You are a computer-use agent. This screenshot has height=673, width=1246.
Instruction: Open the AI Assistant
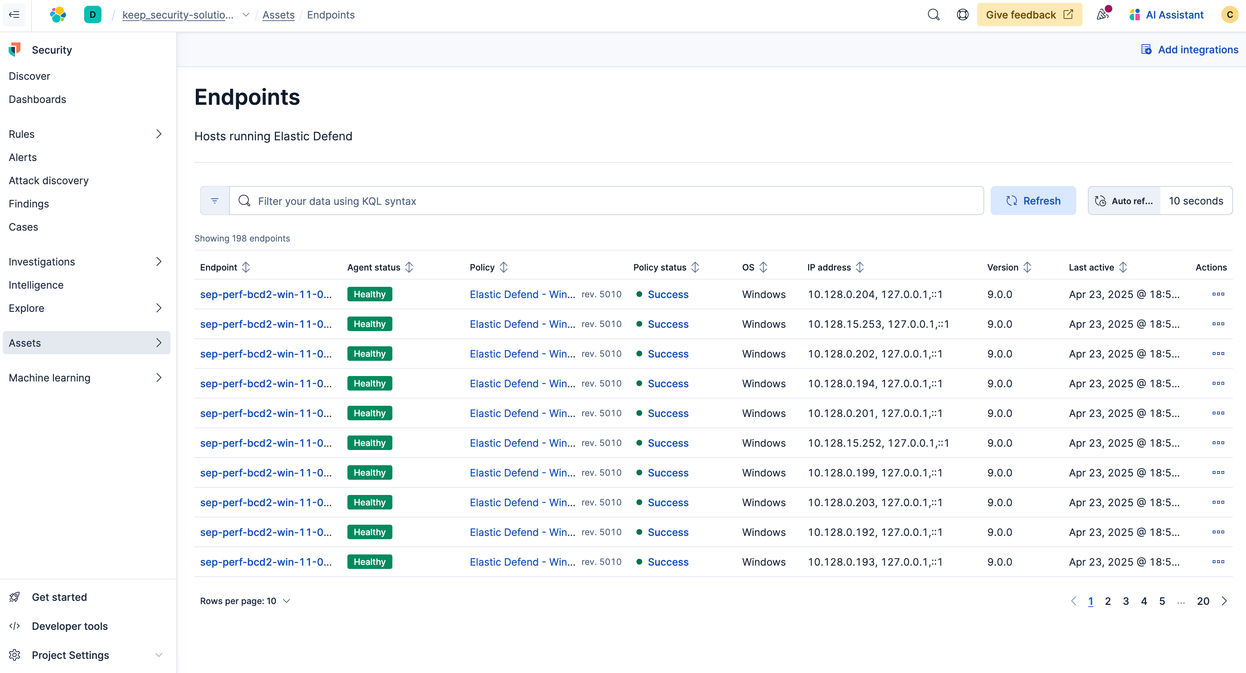(1166, 15)
